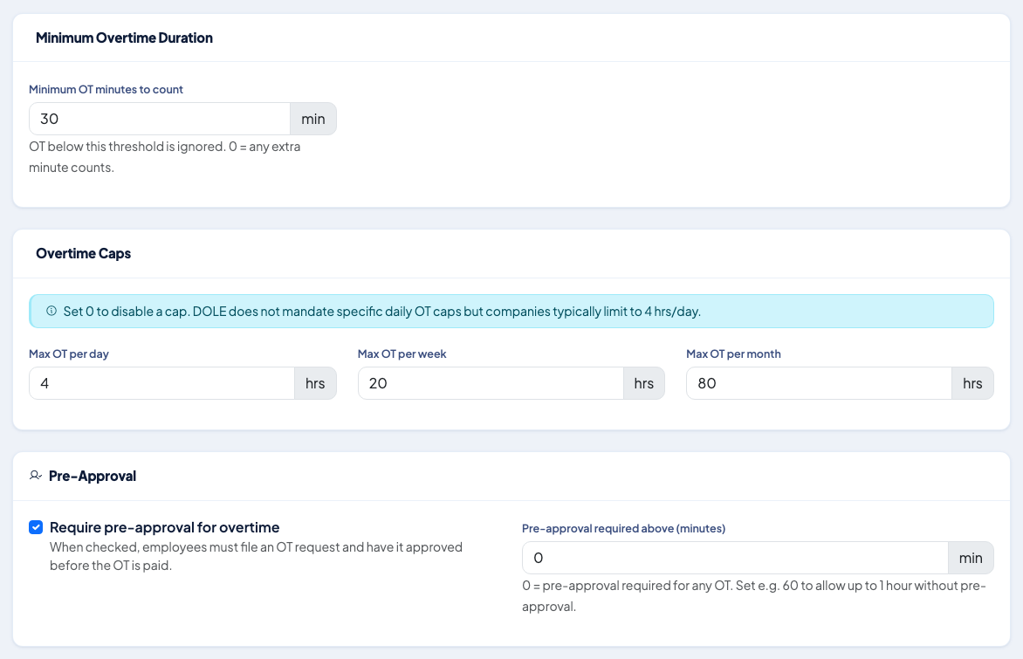The height and width of the screenshot is (659, 1023).
Task: Click the 'Set 0 to disable a cap' notice text
Action: (x=381, y=312)
